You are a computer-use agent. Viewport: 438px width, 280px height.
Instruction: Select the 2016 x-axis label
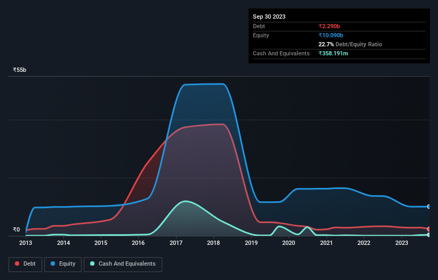138,243
